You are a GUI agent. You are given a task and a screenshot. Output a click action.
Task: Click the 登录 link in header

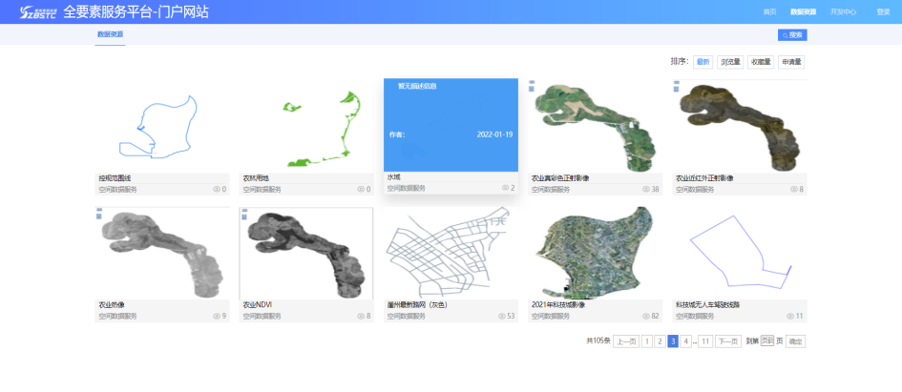(x=883, y=12)
